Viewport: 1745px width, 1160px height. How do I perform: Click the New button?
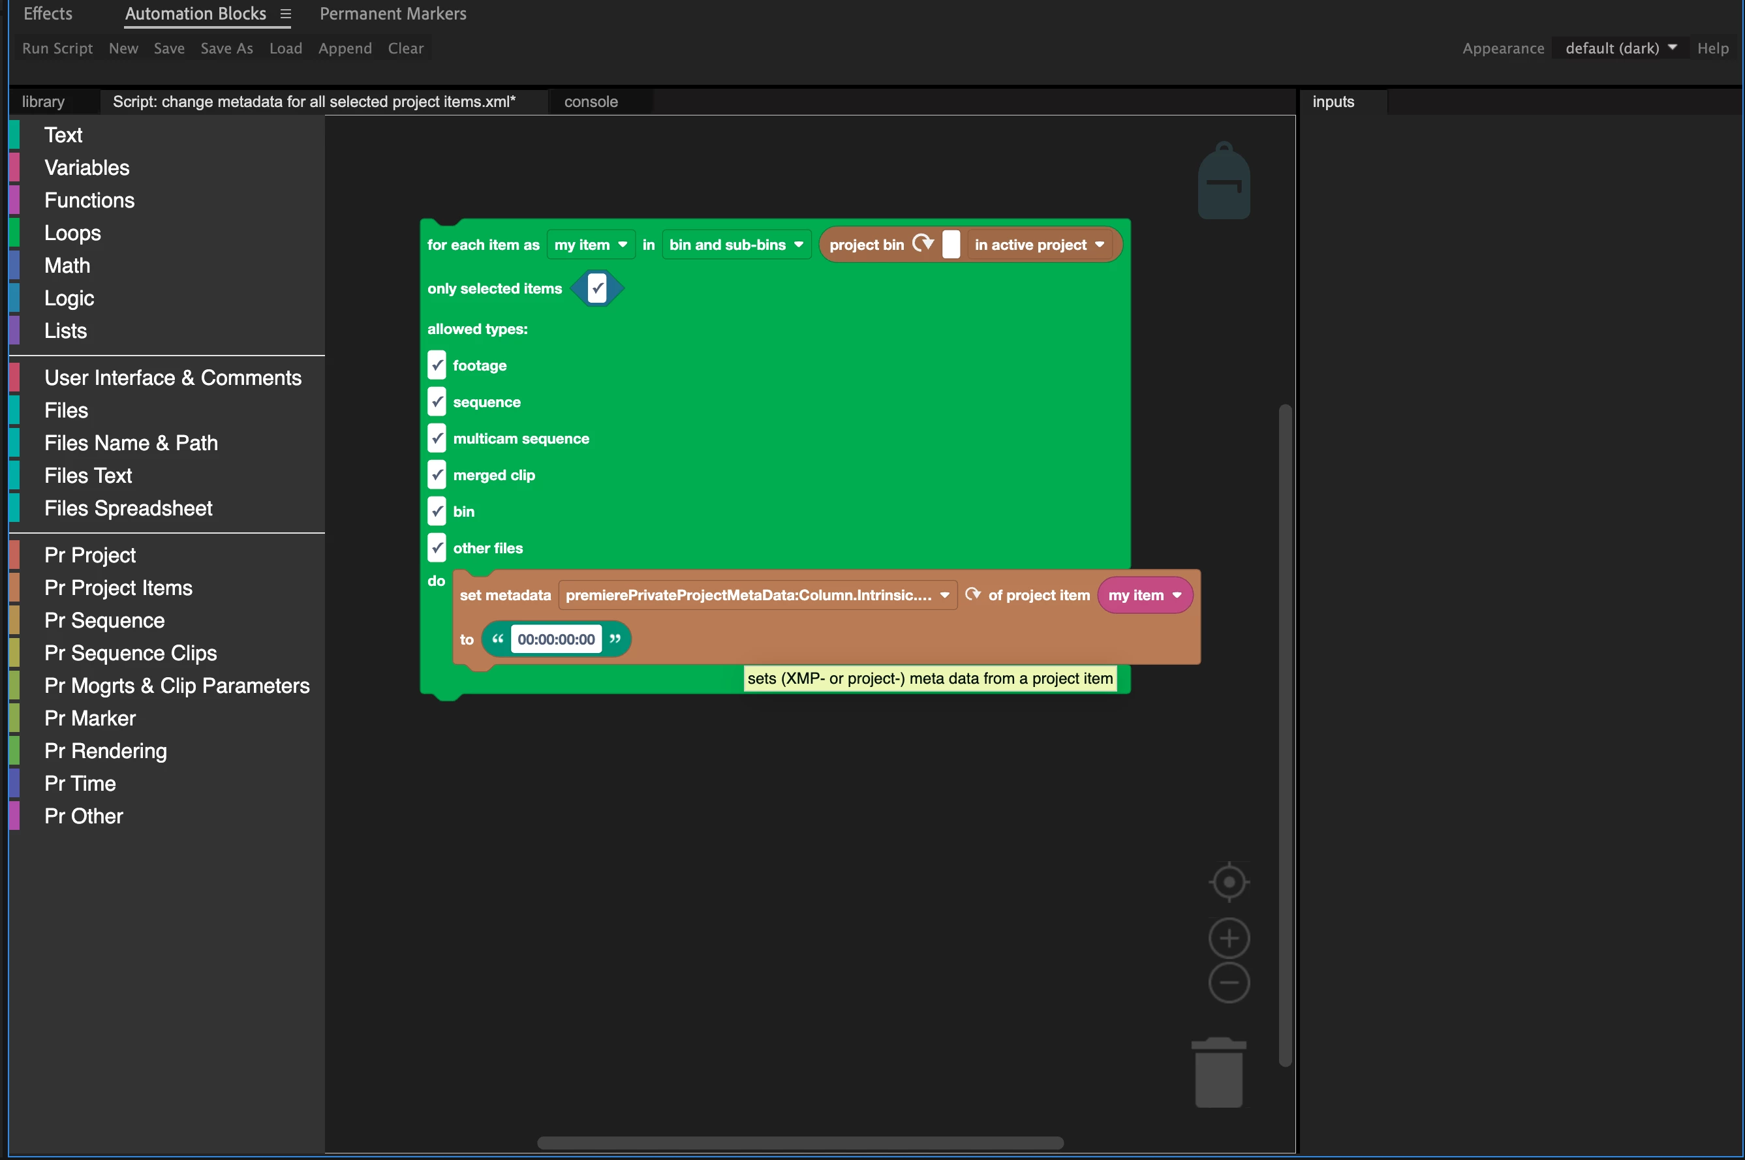123,48
